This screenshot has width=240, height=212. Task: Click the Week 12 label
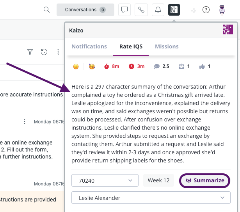[x=158, y=180]
